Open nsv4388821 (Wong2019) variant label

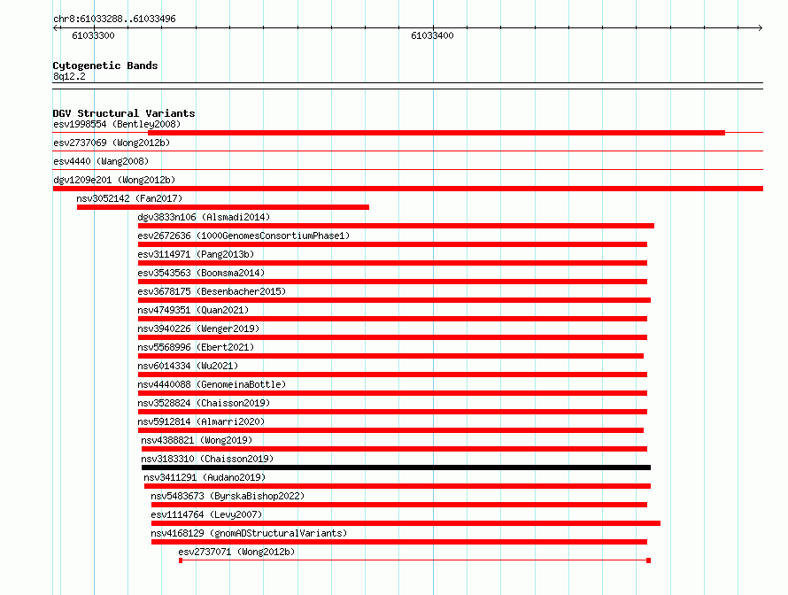point(197,440)
